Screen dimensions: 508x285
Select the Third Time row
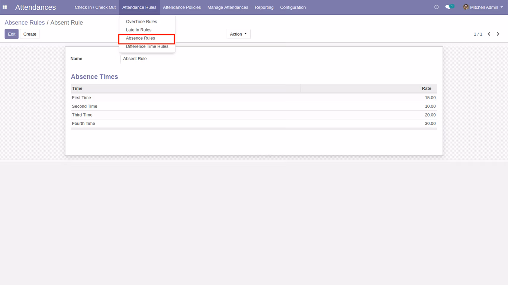click(254, 115)
